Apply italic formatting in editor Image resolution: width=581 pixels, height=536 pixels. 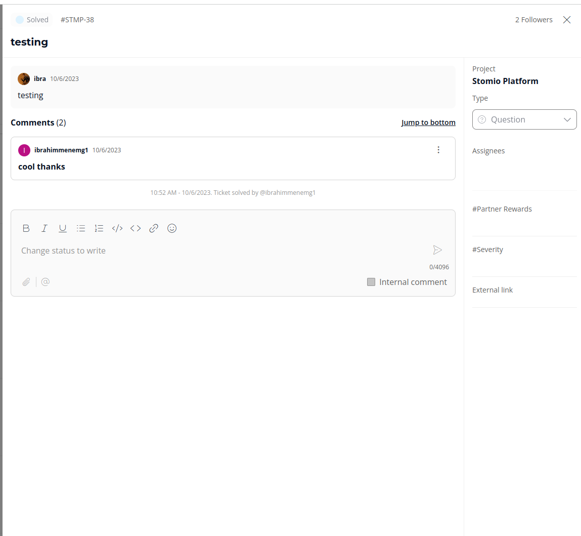[x=44, y=228]
